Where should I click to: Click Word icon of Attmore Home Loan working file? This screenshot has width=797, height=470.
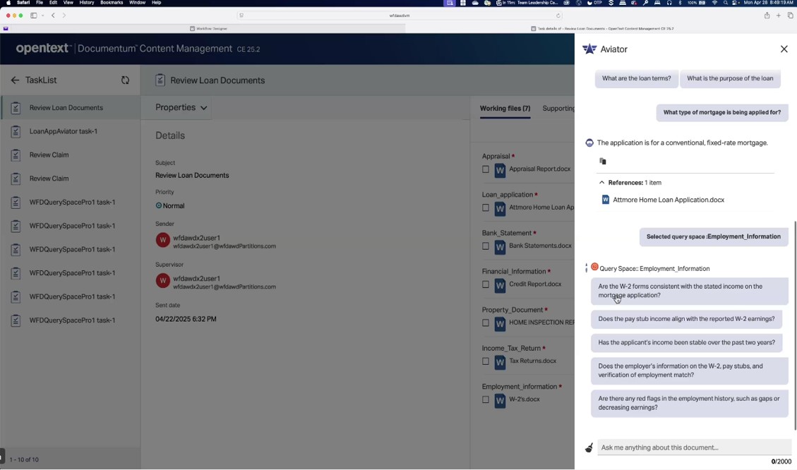(x=501, y=208)
